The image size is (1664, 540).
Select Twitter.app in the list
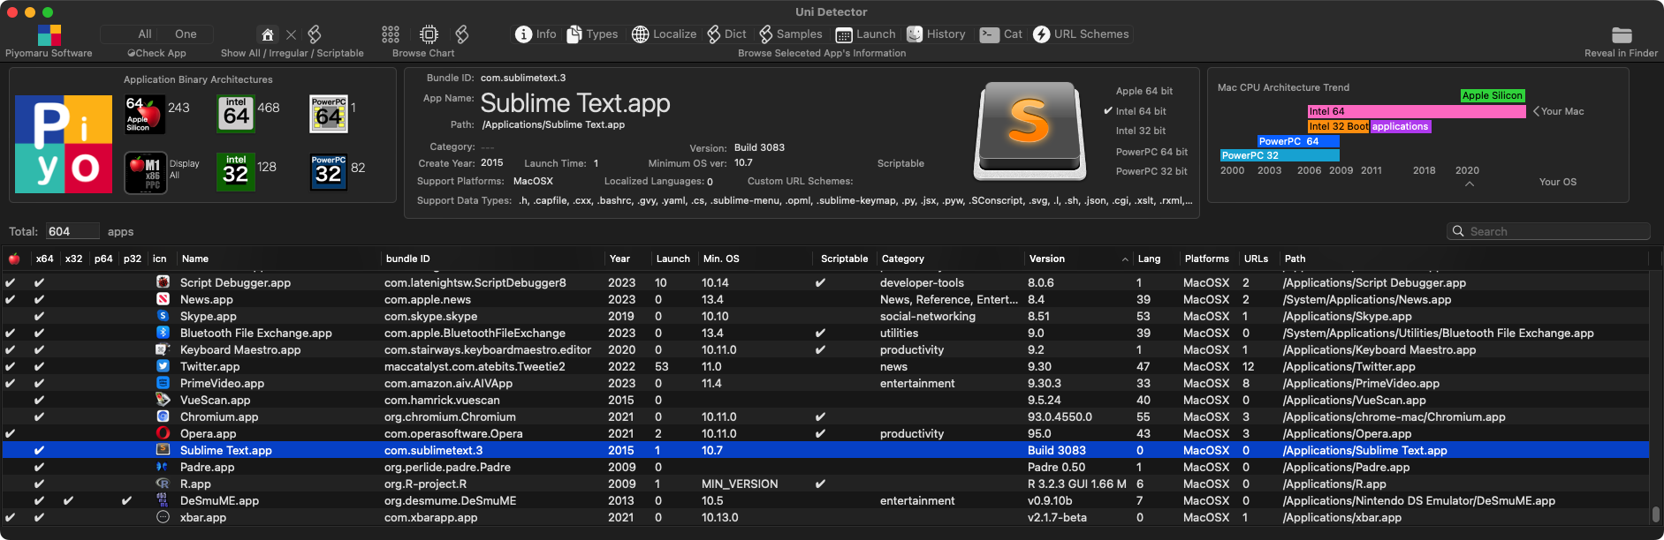click(210, 367)
